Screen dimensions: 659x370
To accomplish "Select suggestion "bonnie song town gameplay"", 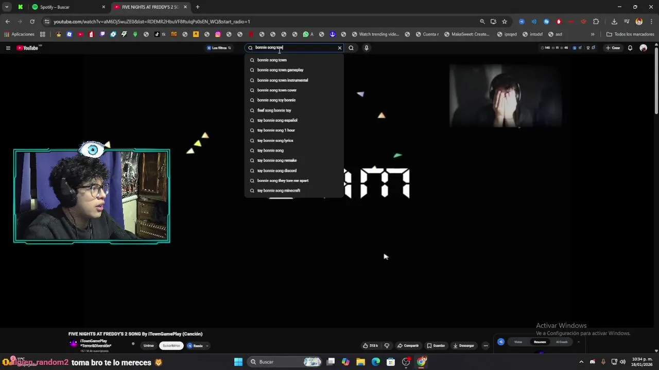I will coord(294,70).
